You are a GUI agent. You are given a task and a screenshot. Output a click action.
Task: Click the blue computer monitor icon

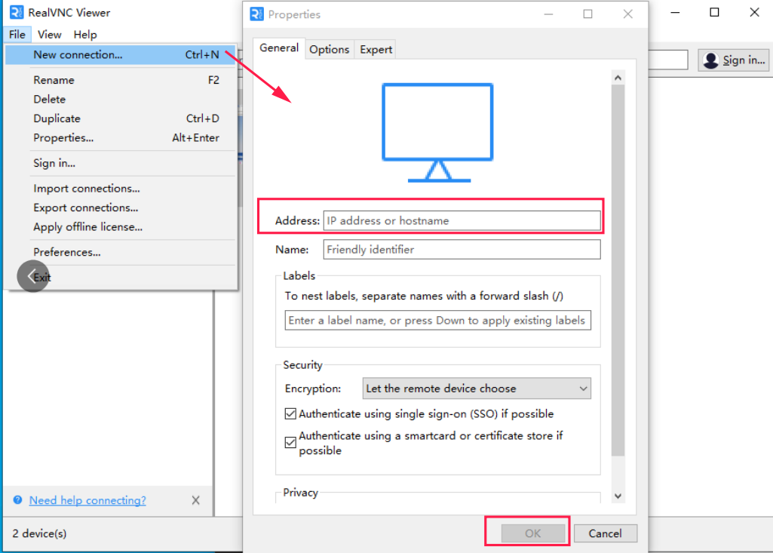pos(437,133)
